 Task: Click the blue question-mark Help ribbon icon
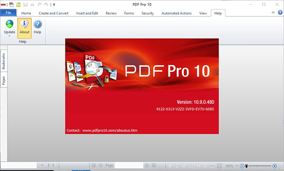(x=38, y=24)
